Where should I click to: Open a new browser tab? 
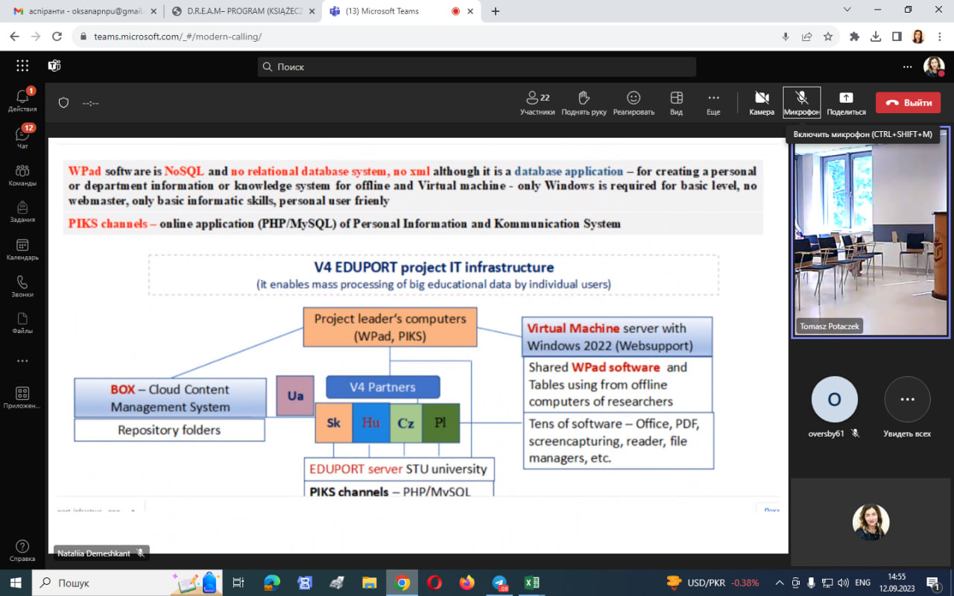click(x=496, y=11)
